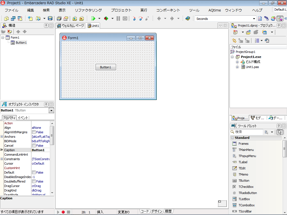287x215 pixels.
Task: Click the Object Inspector vertical scrollbar thumb
Action: [x=52, y=135]
